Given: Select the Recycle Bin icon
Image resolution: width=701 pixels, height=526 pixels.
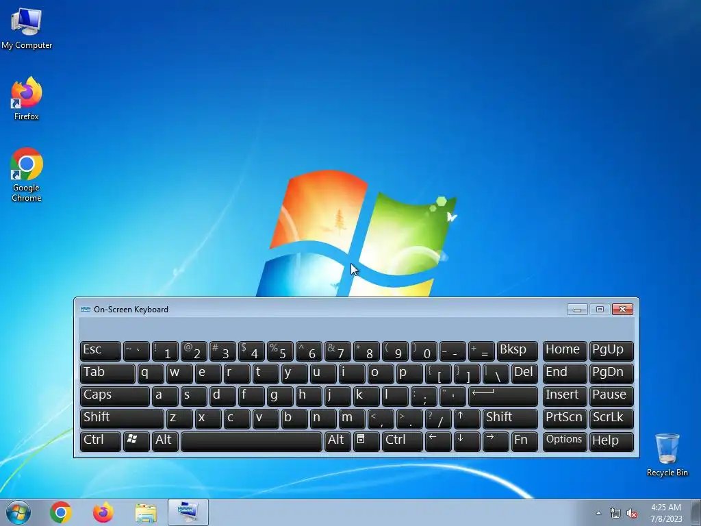Looking at the screenshot, I should click(x=667, y=455).
